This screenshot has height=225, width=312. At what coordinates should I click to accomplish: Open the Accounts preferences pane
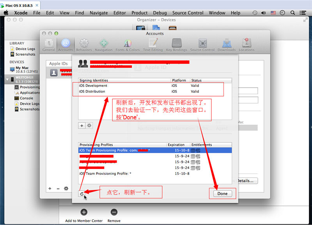[x=66, y=45]
